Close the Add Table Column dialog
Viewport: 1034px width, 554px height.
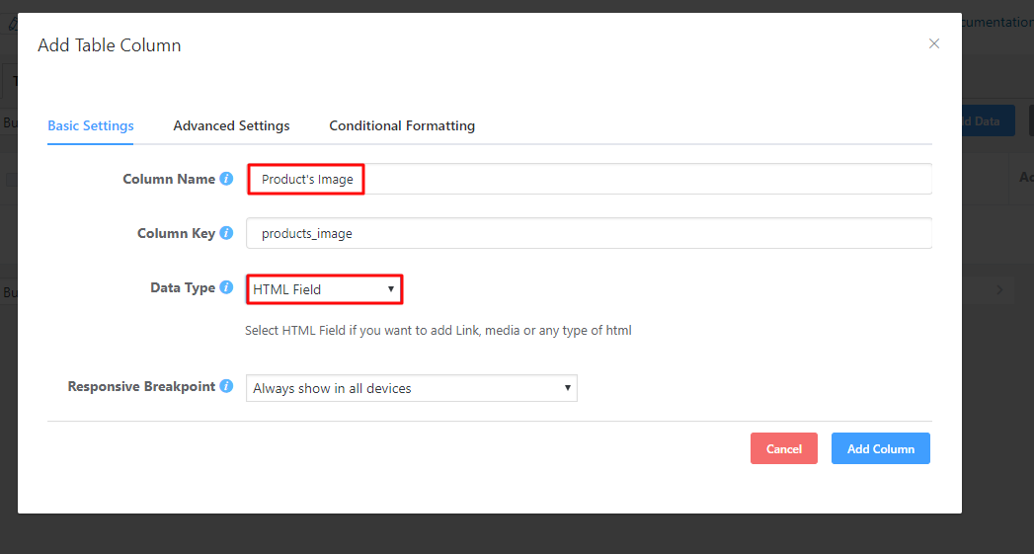933,43
